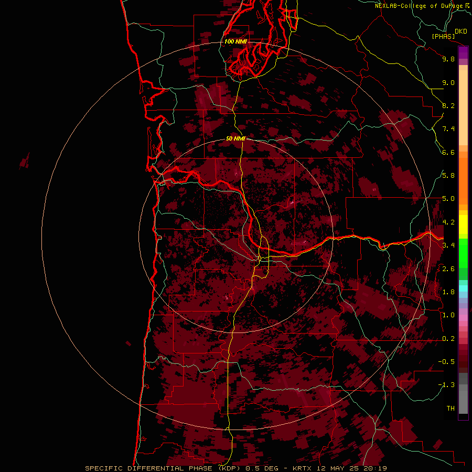Click the 3.4 scale value
The height and width of the screenshot is (472, 472).
[448, 245]
